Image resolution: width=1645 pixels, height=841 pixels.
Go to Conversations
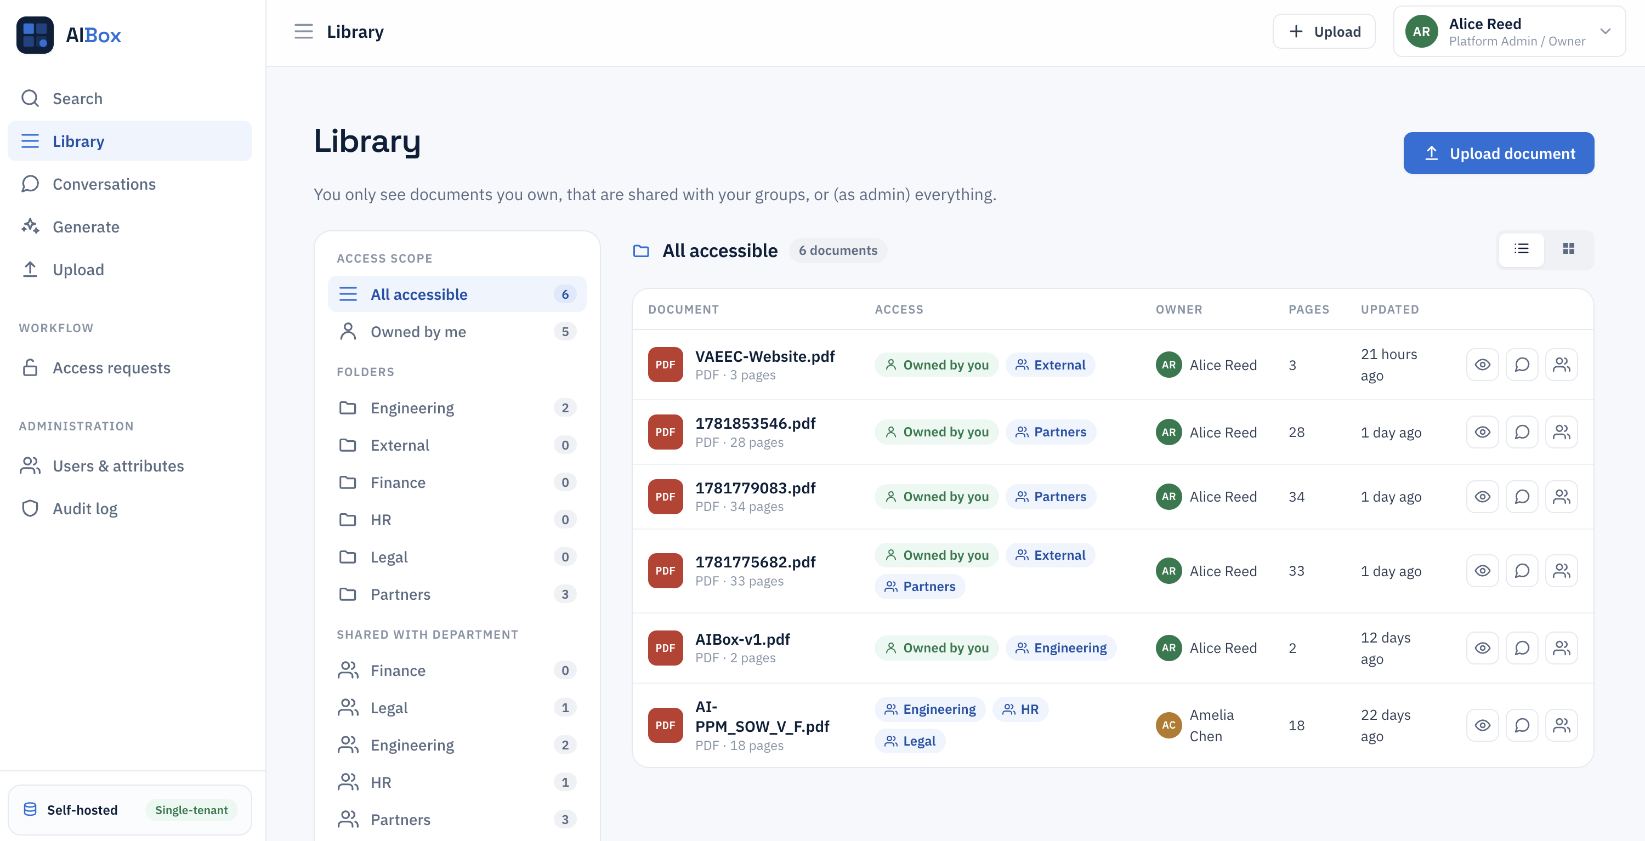tap(129, 184)
